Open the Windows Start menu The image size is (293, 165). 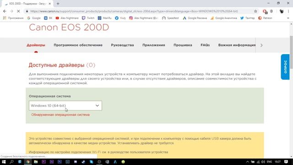click(4, 162)
